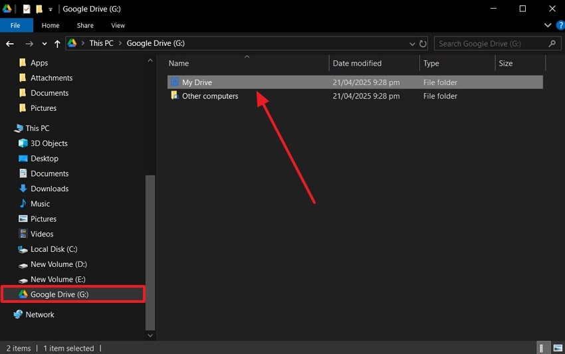Image resolution: width=565 pixels, height=354 pixels.
Task: Sort by the Type column header
Action: click(431, 63)
